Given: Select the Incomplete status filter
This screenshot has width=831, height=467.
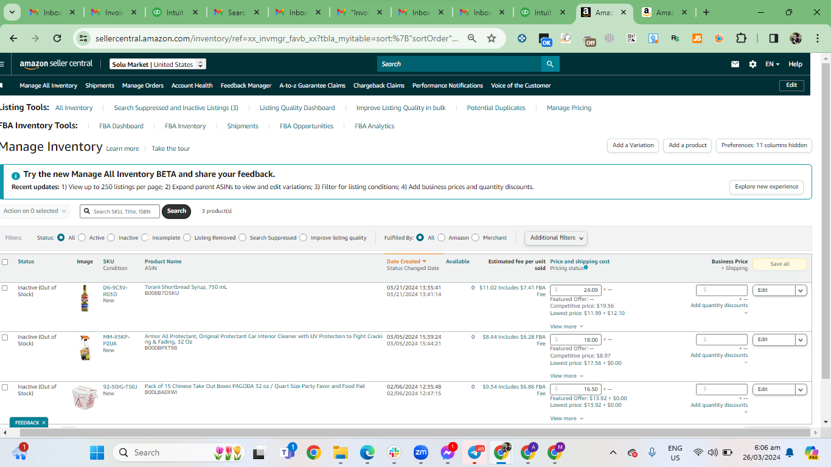Looking at the screenshot, I should pyautogui.click(x=145, y=238).
